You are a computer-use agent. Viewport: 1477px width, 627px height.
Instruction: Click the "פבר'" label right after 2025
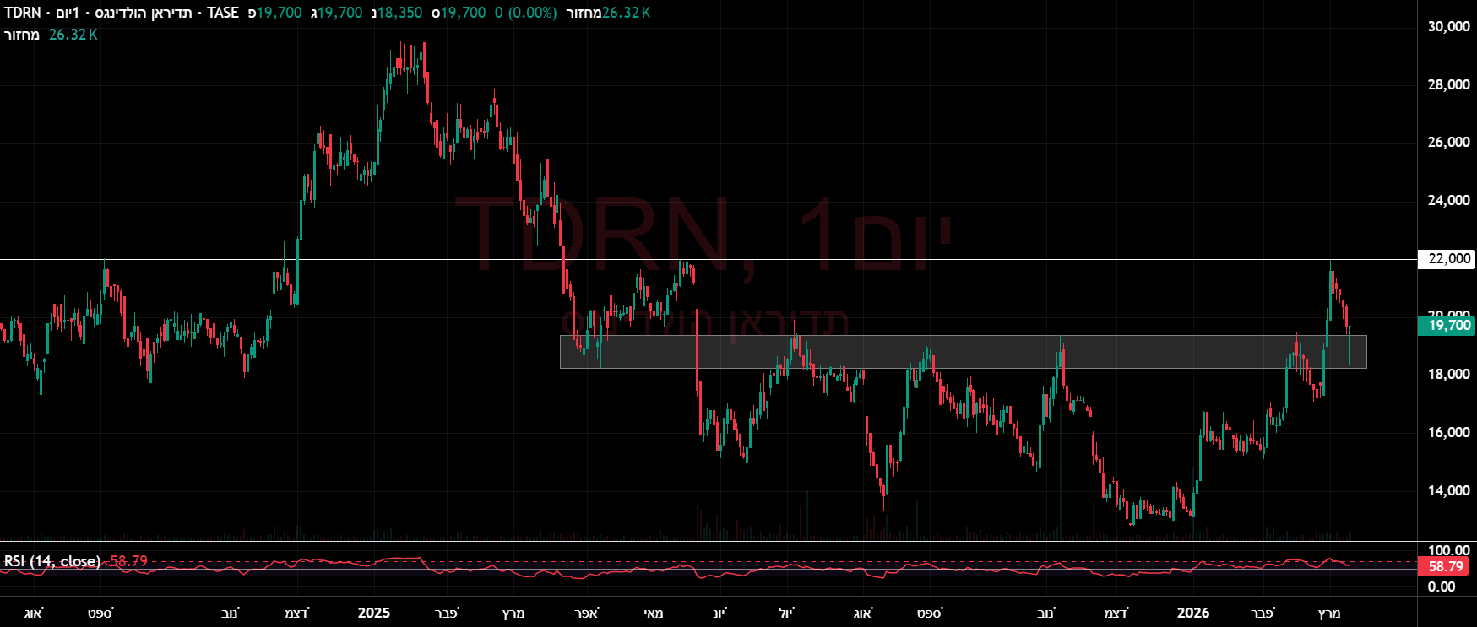tap(446, 613)
